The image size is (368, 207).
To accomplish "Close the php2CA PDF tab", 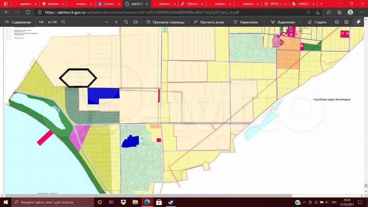I will (x=147, y=4).
